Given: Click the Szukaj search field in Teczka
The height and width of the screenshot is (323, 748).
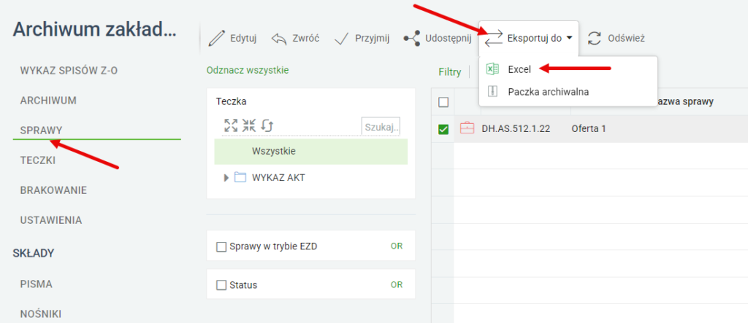Looking at the screenshot, I should tap(381, 127).
